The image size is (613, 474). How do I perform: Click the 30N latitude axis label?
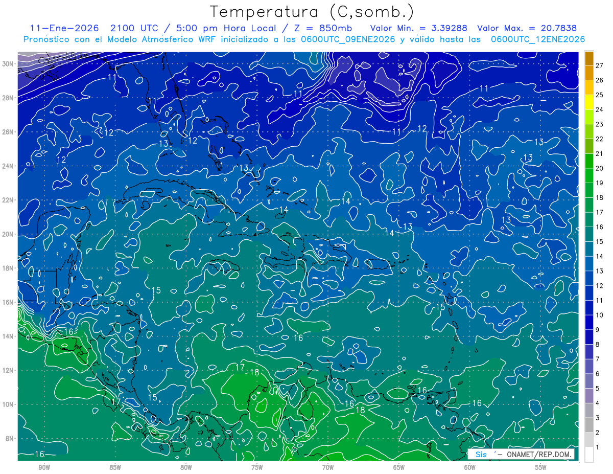(x=9, y=64)
